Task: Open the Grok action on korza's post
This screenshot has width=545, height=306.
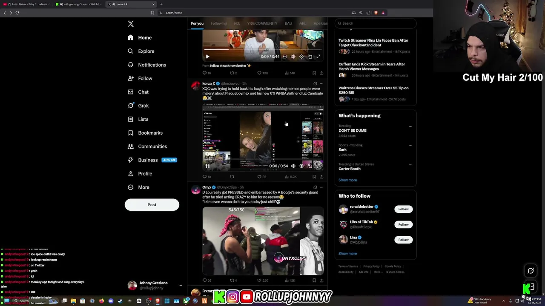Action: [315, 84]
